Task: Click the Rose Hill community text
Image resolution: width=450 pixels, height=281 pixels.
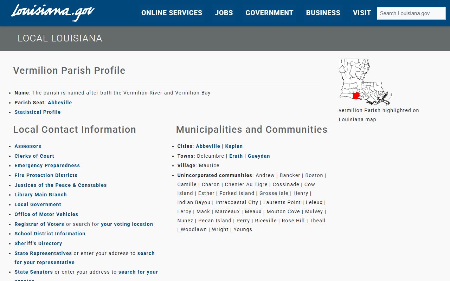Action: point(293,221)
